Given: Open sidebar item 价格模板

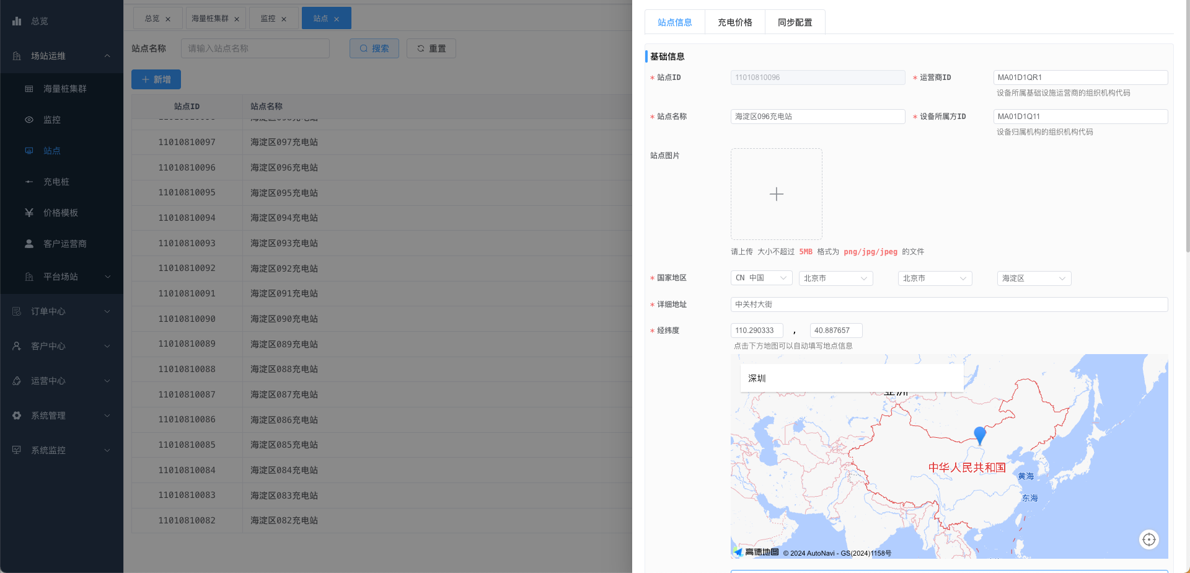Looking at the screenshot, I should (61, 213).
